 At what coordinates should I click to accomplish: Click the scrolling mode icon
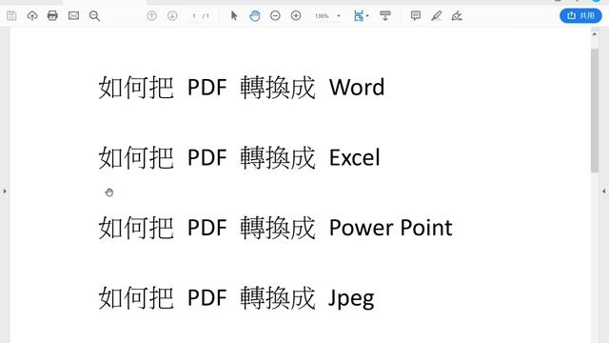pyautogui.click(x=385, y=16)
